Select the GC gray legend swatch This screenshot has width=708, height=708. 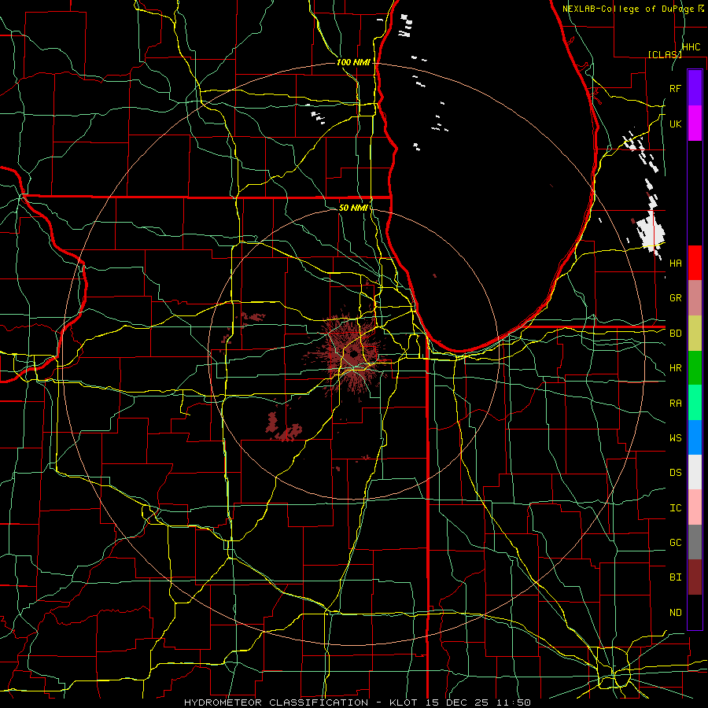(x=695, y=542)
